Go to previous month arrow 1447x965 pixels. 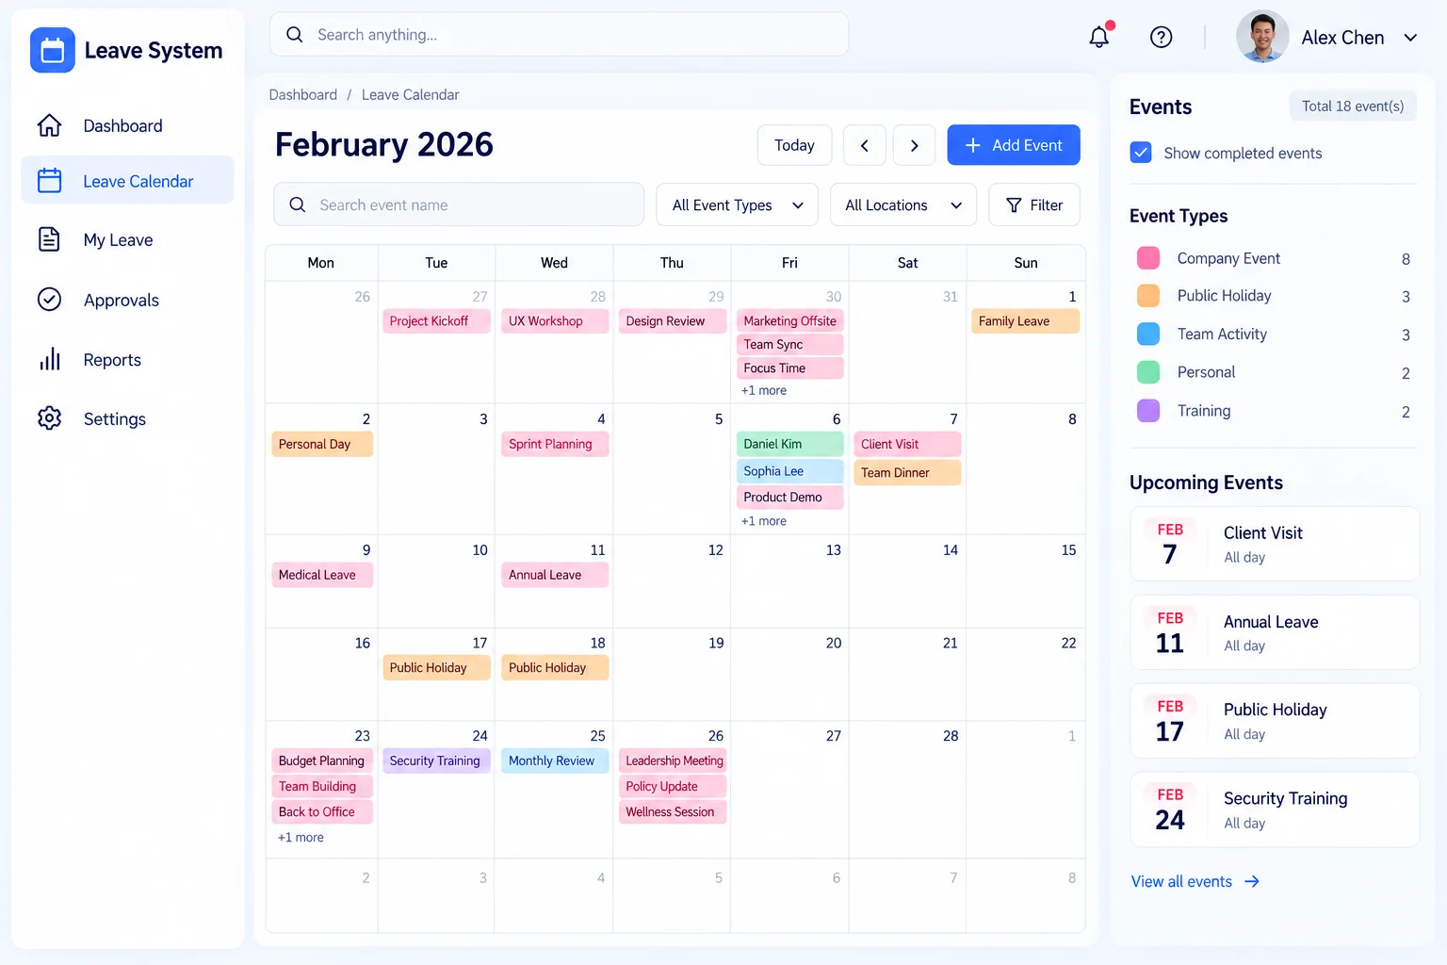[x=864, y=145]
